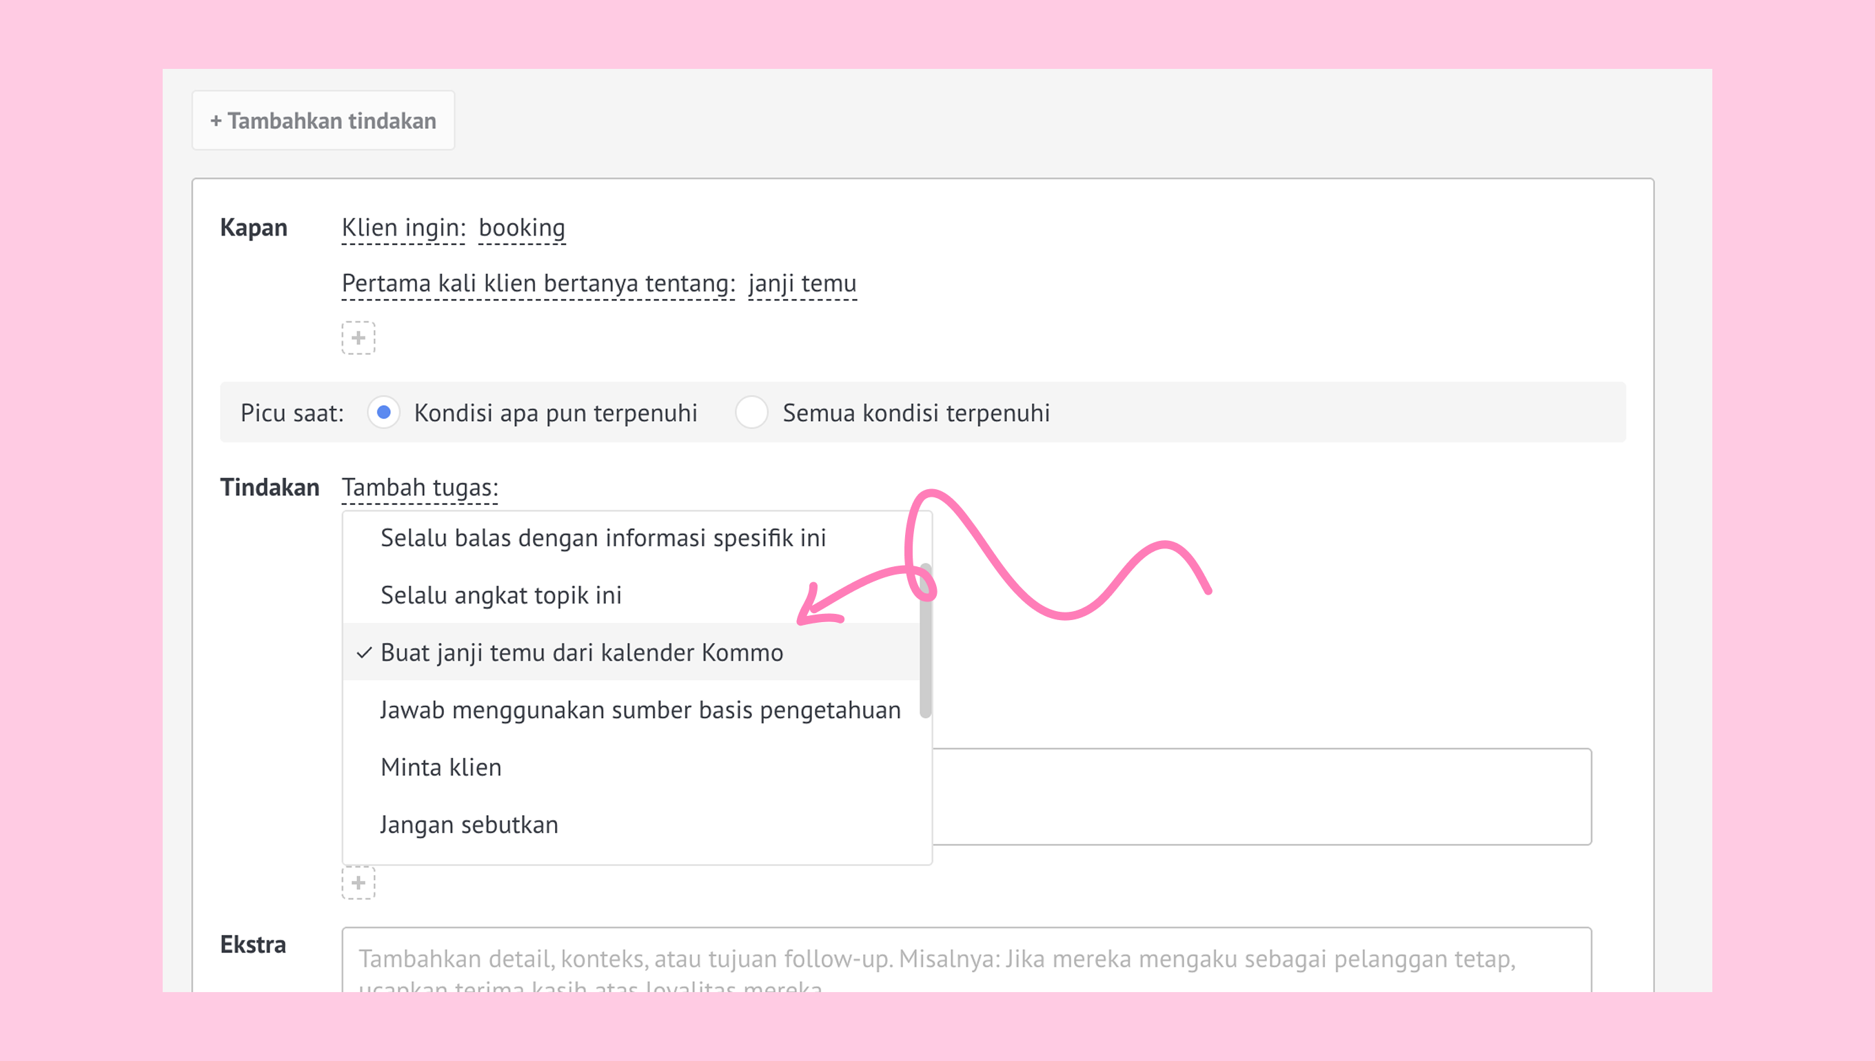Open the 'Klien ingin:' condition dropdown
Screen dimensions: 1875x1061
click(x=403, y=227)
